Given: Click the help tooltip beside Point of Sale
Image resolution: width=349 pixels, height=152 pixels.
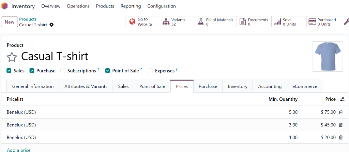Looking at the screenshot, I should coord(141,69).
